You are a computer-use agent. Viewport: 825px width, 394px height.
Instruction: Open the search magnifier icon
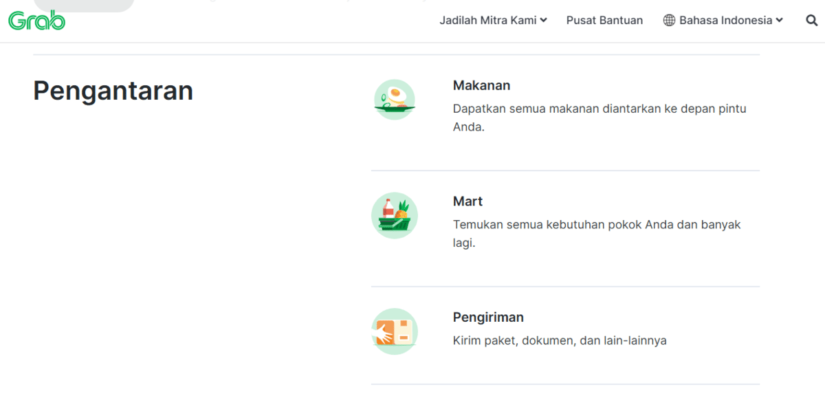tap(811, 21)
